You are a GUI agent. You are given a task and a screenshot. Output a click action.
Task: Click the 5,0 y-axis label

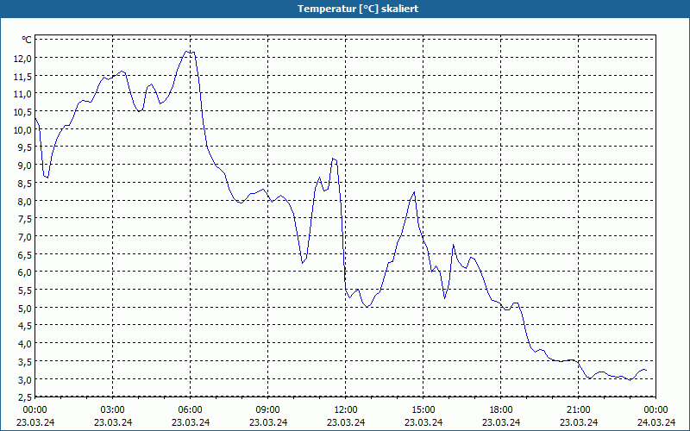(x=27, y=309)
